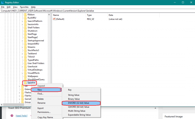The height and width of the screenshot is (119, 195).
Task: Click the StartPage2 folder icon
Action: click(x=25, y=37)
